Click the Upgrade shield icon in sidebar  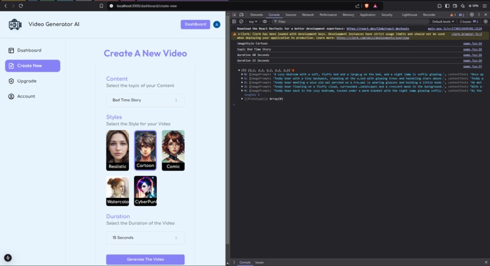tap(12, 81)
